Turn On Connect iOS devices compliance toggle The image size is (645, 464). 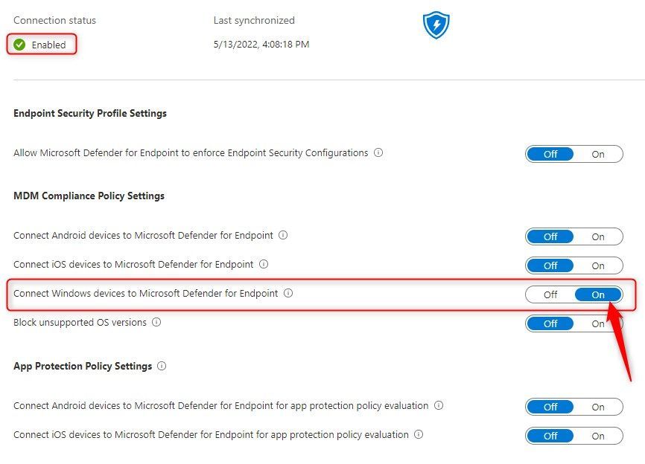tap(598, 265)
